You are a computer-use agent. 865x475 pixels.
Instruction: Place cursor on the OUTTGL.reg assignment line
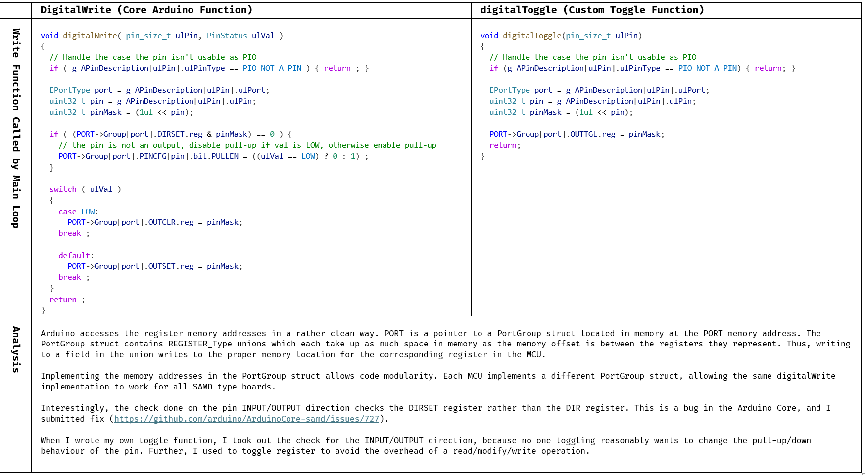[577, 134]
